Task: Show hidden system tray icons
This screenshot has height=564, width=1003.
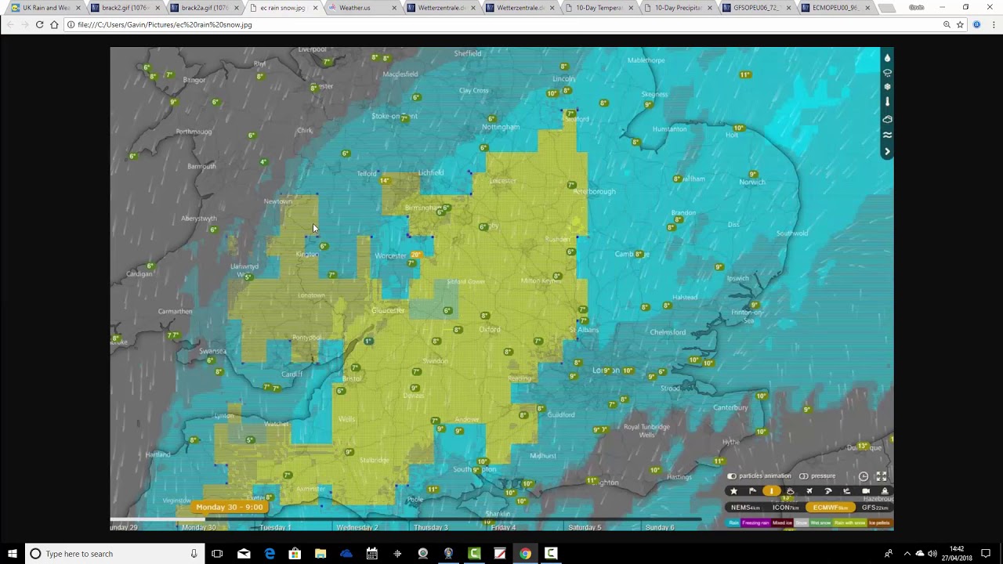Action: click(x=907, y=554)
